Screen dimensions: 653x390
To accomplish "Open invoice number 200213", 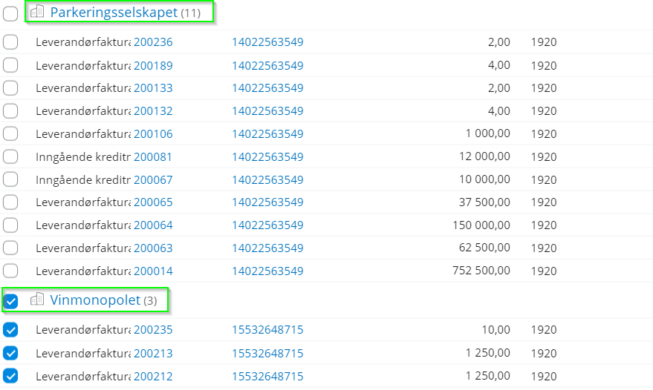I will [153, 354].
